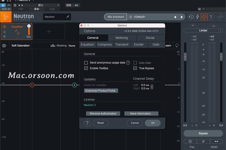Click the orange Neutron logo icon

[6, 17]
